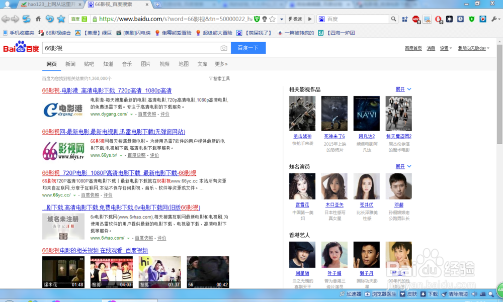Viewport: 503px width, 302px height.
Task: Play the 03:37 video thumbnail
Action: click(160, 272)
